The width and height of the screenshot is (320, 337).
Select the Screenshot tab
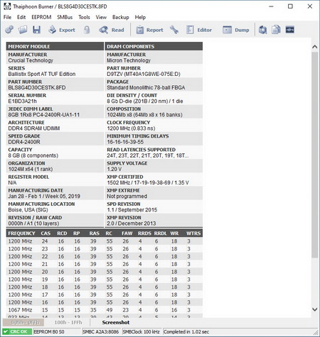(x=116, y=322)
